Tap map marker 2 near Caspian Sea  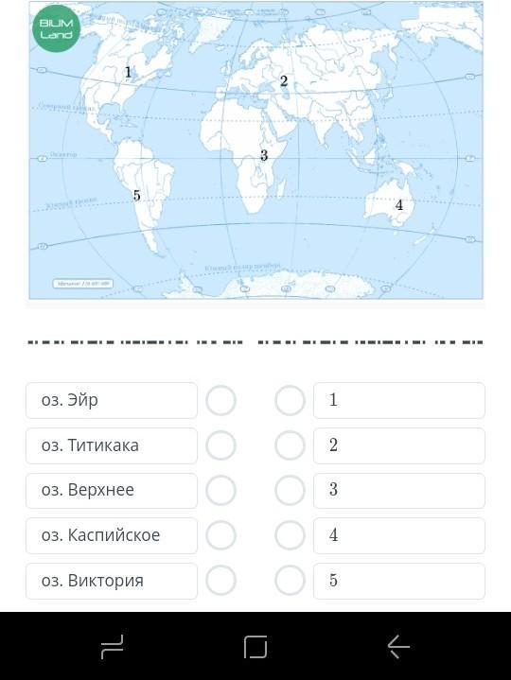284,80
